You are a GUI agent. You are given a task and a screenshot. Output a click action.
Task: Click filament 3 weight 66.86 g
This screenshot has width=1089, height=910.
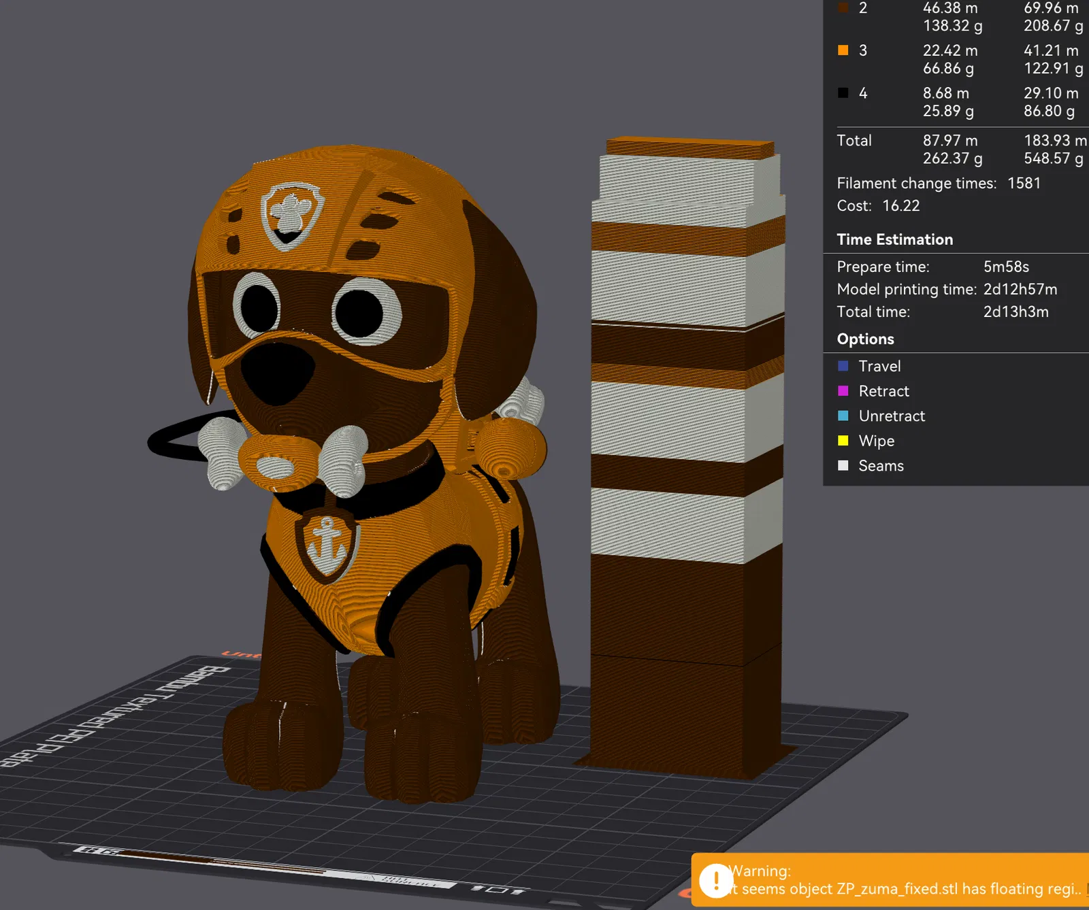click(949, 68)
